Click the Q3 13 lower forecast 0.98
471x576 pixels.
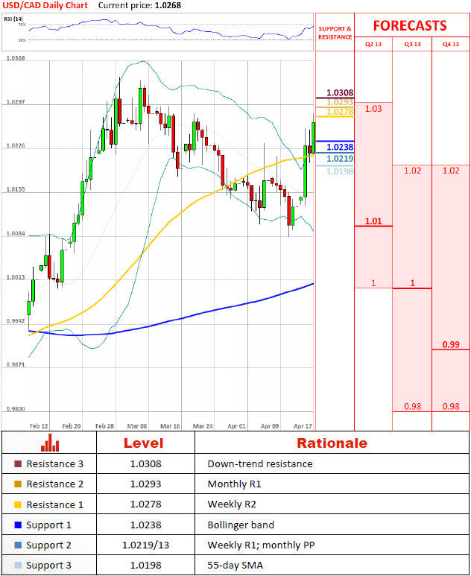tap(413, 407)
